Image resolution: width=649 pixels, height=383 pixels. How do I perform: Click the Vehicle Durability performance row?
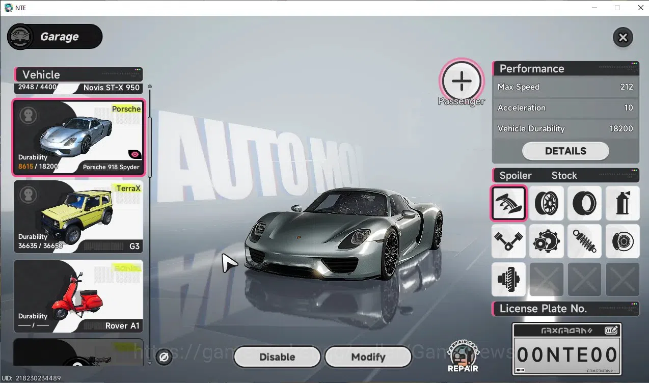pos(565,129)
